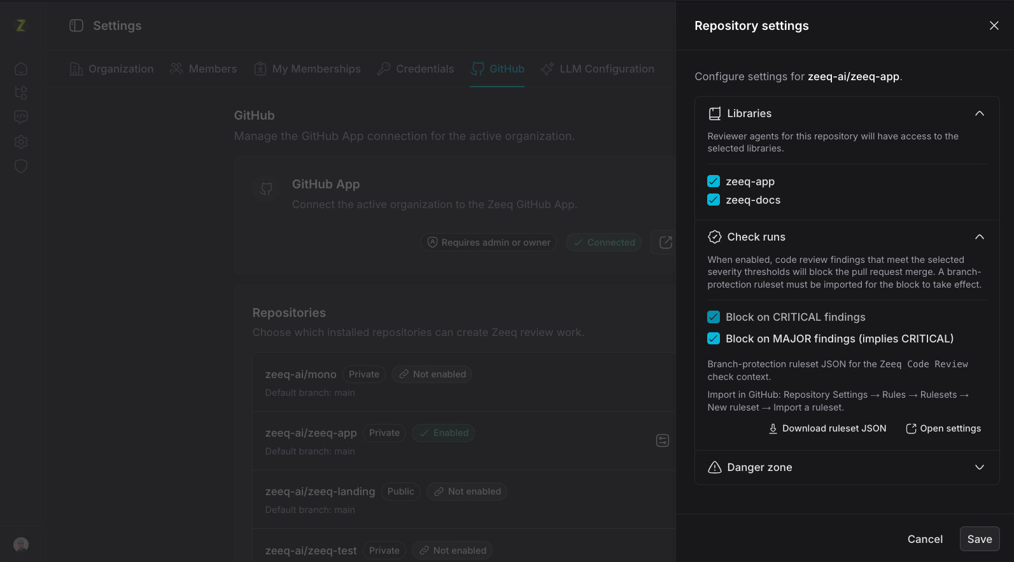Click the Open settings external link icon
Viewport: 1014px width, 562px height.
[911, 429]
